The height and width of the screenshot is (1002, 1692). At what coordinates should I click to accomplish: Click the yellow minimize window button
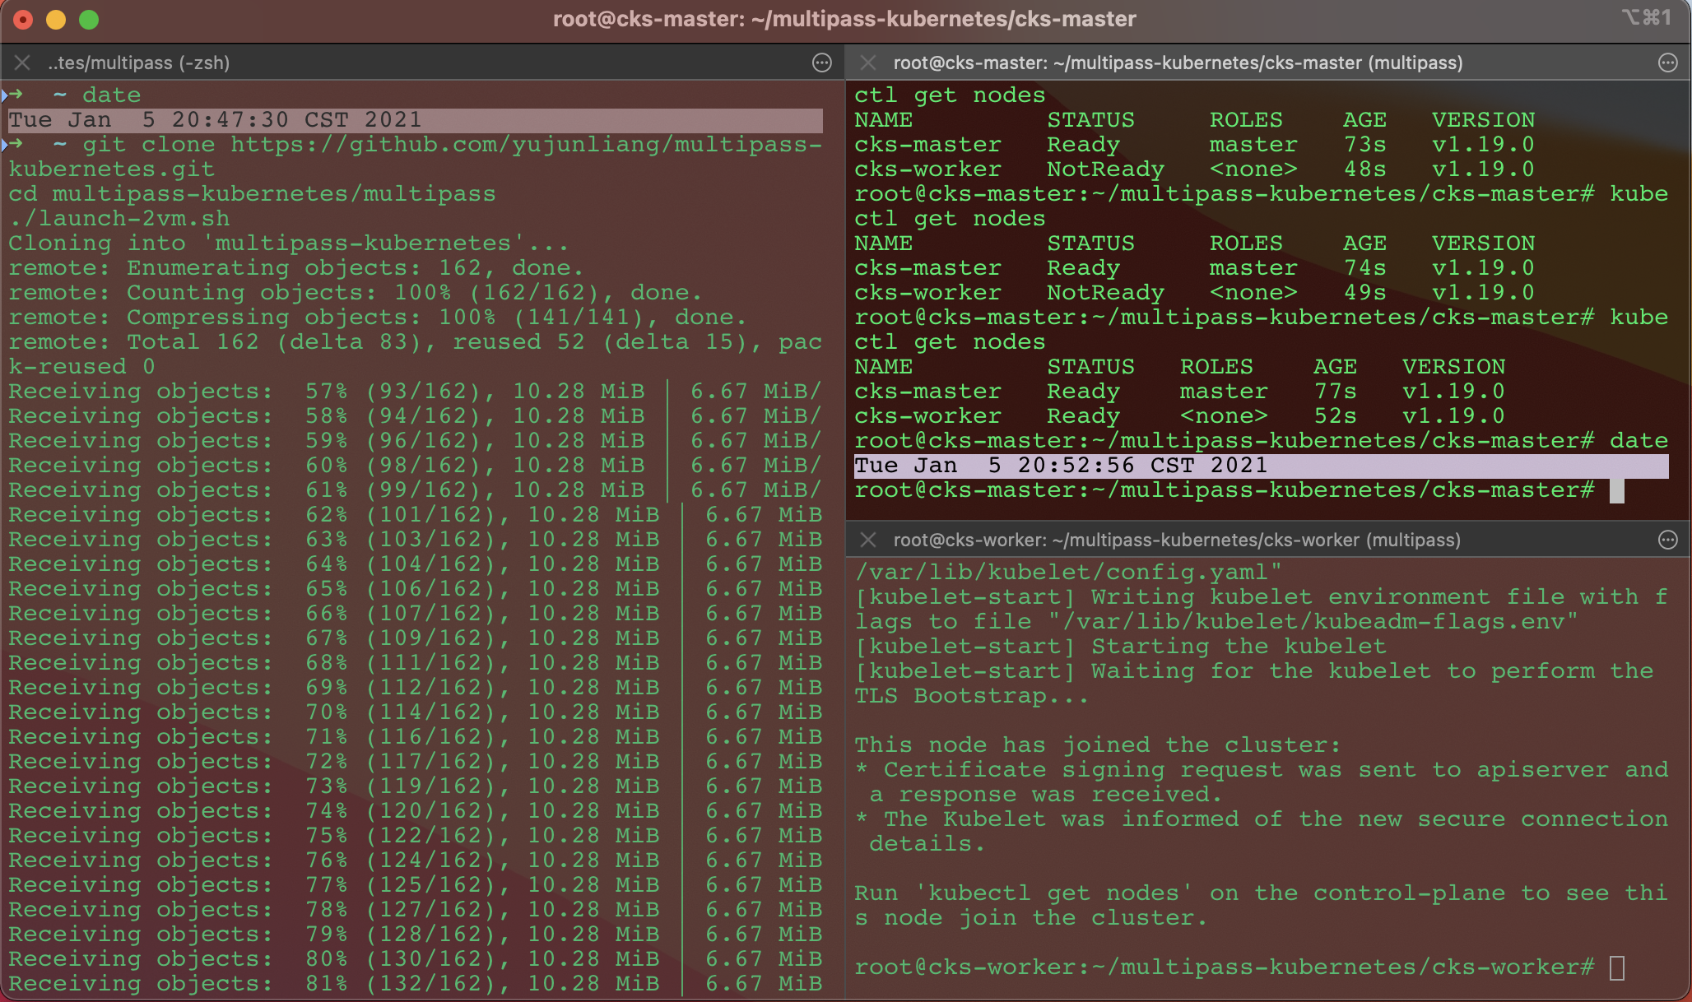click(x=56, y=20)
